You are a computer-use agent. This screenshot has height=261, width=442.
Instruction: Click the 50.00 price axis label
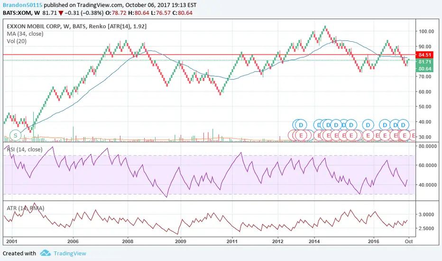click(x=425, y=107)
